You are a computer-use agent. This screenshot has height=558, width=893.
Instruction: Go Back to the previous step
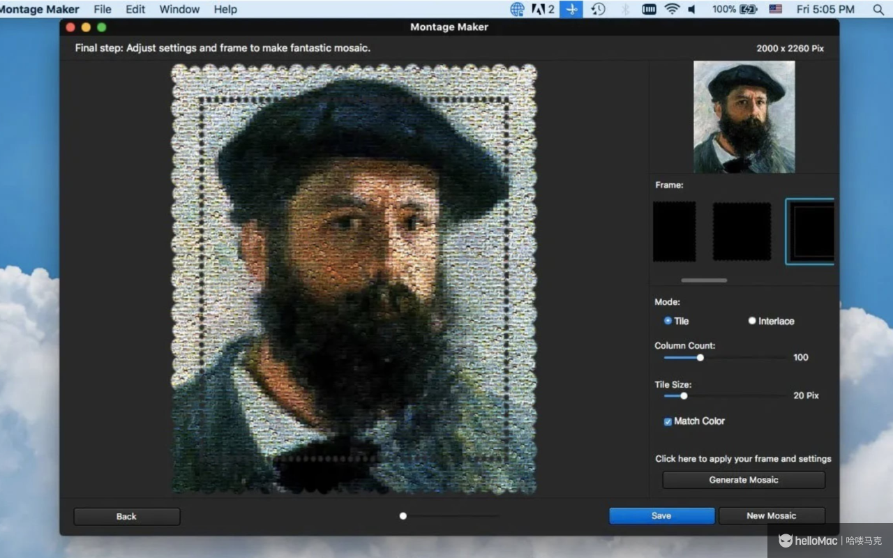pyautogui.click(x=126, y=516)
